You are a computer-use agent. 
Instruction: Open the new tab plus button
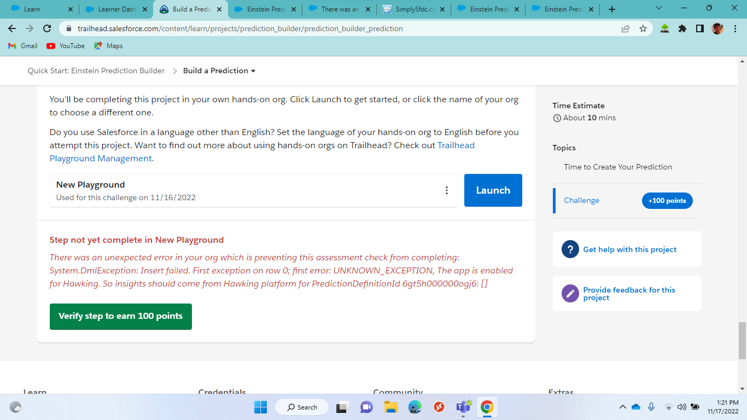[x=612, y=9]
